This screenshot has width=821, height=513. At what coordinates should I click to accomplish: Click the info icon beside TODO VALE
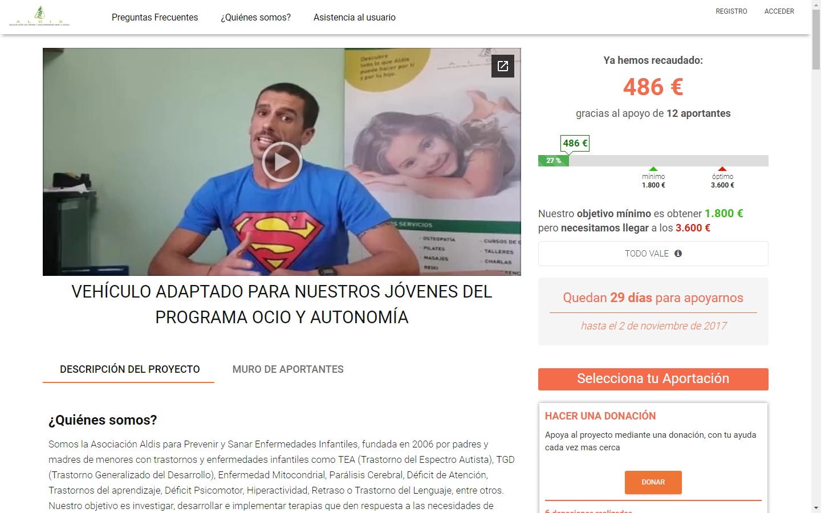(x=678, y=254)
